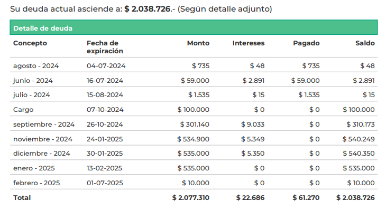Click the Pagado column header
The image size is (386, 210).
[306, 43]
